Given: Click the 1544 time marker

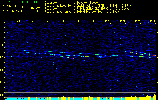Looking at the screenshot, I should coord(63,21).
